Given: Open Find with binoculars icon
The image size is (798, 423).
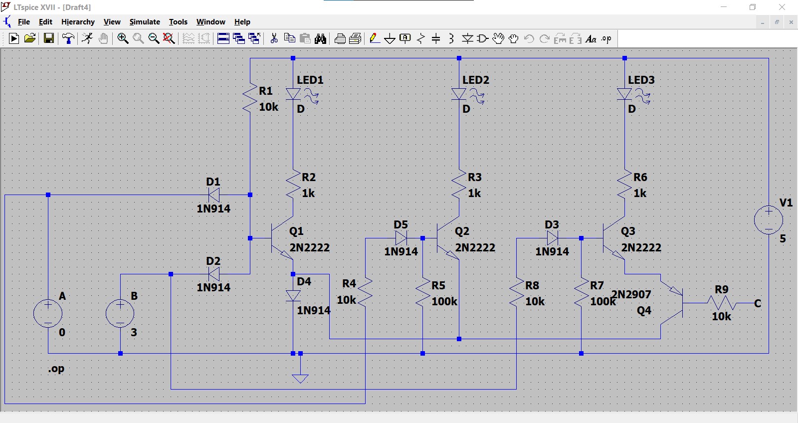Looking at the screenshot, I should [x=320, y=38].
